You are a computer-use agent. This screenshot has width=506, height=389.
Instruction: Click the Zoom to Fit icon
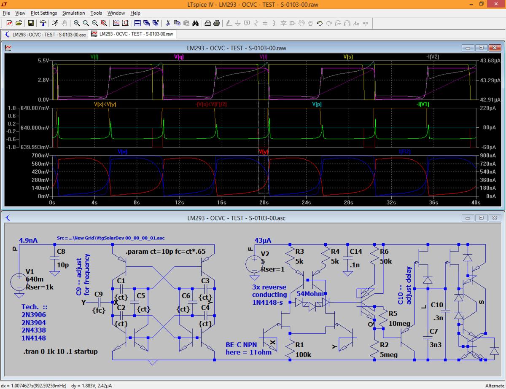pyautogui.click(x=104, y=23)
